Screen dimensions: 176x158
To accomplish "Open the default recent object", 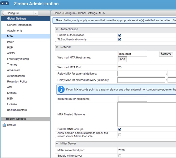I will (x=11, y=125).
